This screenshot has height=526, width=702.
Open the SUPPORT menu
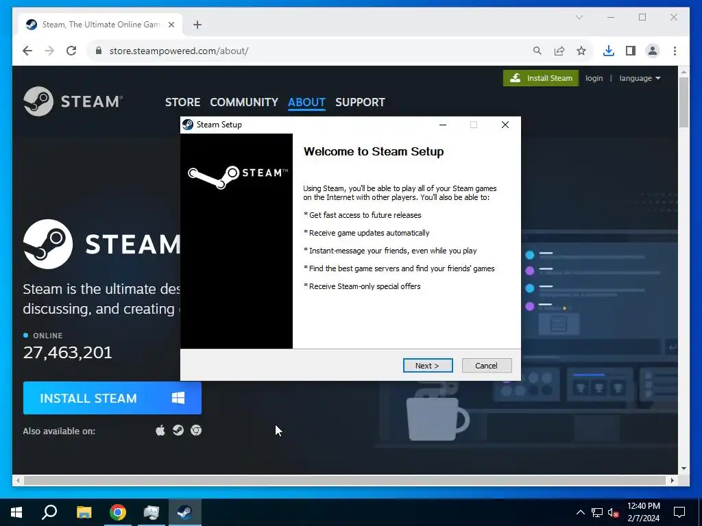pyautogui.click(x=360, y=102)
